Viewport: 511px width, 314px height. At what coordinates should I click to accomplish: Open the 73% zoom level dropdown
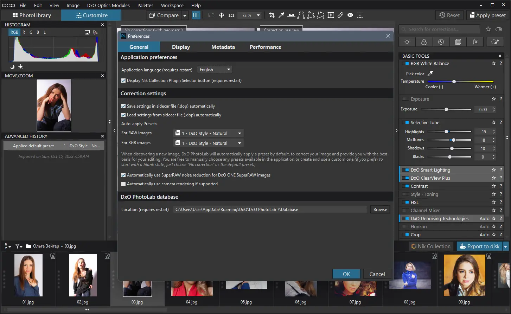click(x=258, y=15)
